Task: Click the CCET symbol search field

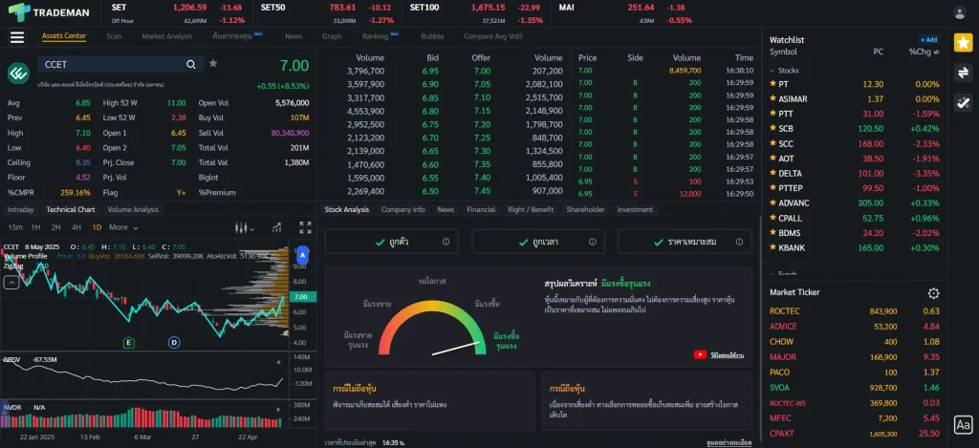Action: click(110, 64)
